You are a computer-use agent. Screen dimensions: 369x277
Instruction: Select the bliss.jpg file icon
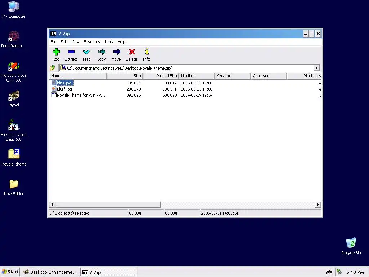click(54, 83)
